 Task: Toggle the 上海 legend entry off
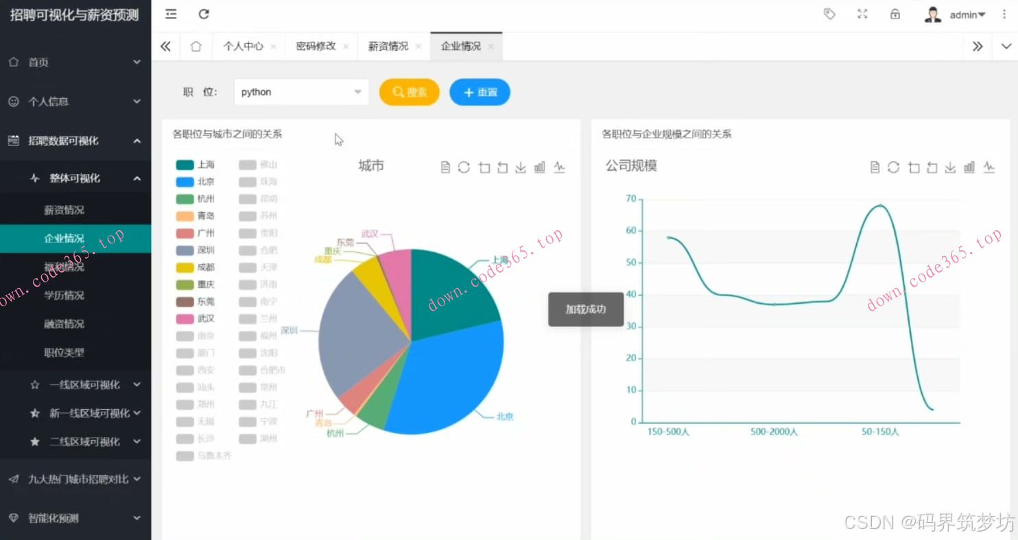coord(196,164)
